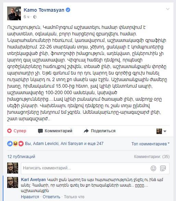Image resolution: width=176 pixels, height=201 pixels.
Task: Click the Комментарии: (35) count link
Action: point(152,157)
